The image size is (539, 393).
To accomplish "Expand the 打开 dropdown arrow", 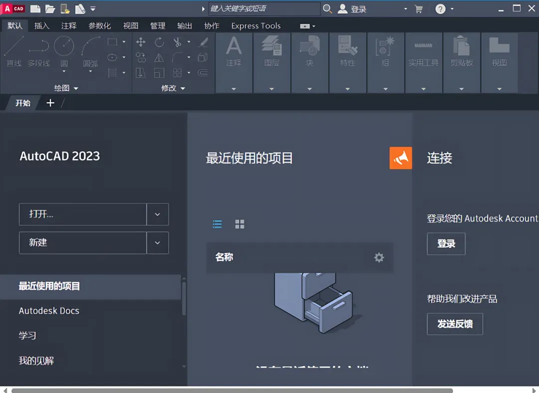I will [x=157, y=214].
